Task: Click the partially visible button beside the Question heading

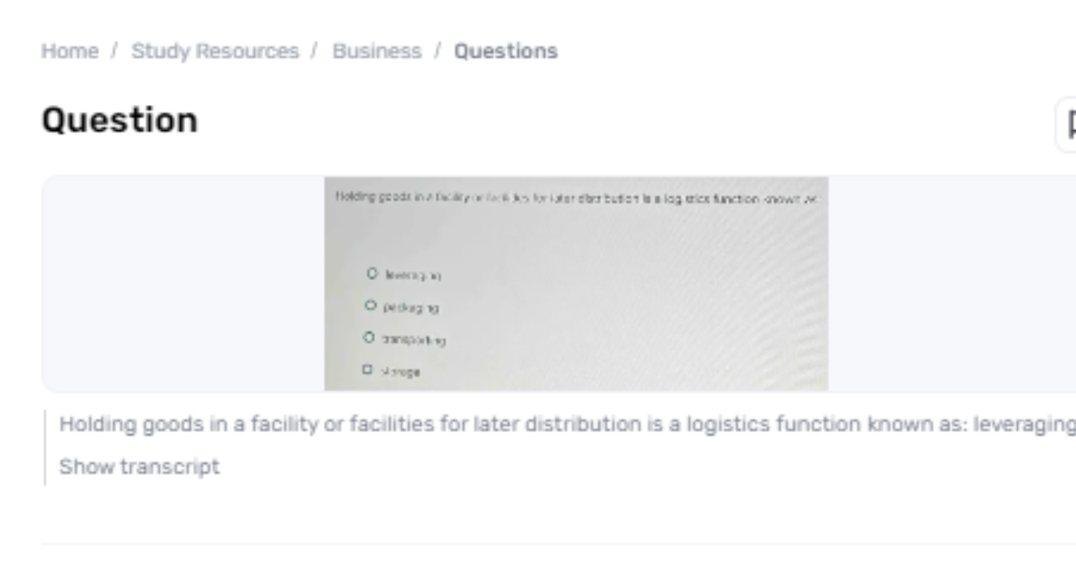Action: pyautogui.click(x=1068, y=124)
